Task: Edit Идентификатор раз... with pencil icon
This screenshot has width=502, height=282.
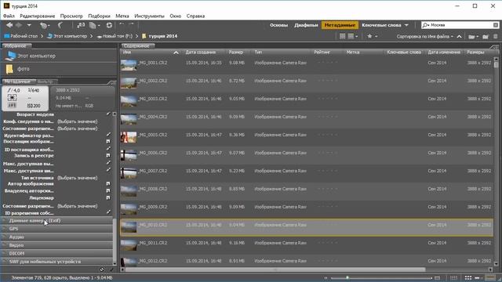Action: [108, 135]
